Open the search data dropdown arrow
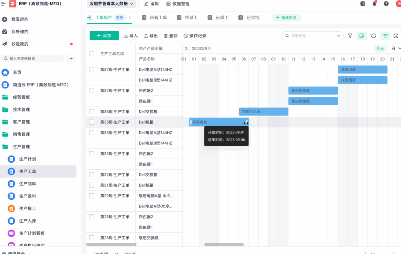 coord(339,36)
